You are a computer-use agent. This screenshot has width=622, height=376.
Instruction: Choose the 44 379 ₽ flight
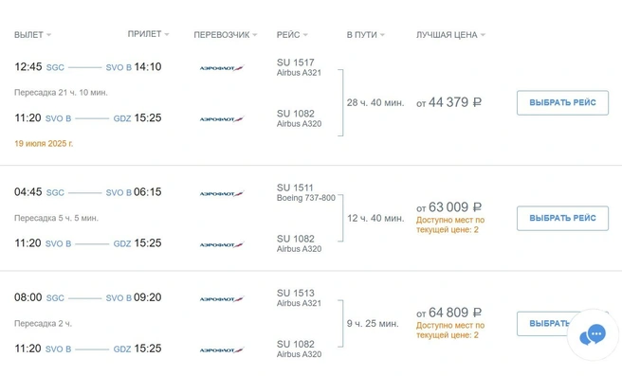point(562,102)
